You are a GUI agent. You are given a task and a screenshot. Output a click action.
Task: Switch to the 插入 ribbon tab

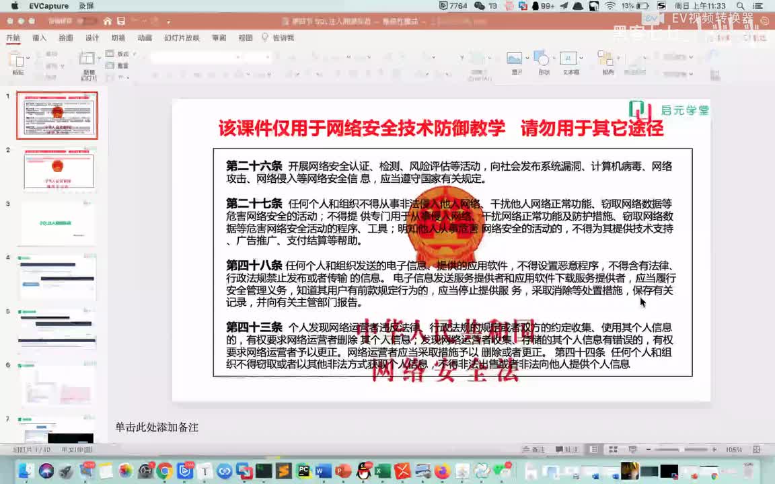[39, 38]
